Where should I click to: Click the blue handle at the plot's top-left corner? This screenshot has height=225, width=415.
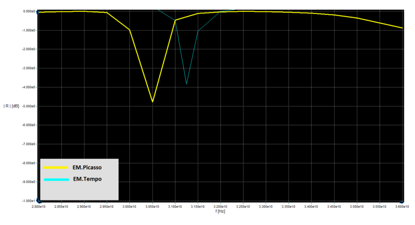pos(37,11)
